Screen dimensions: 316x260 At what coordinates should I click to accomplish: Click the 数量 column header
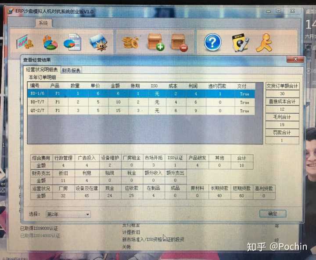[x=75, y=86]
